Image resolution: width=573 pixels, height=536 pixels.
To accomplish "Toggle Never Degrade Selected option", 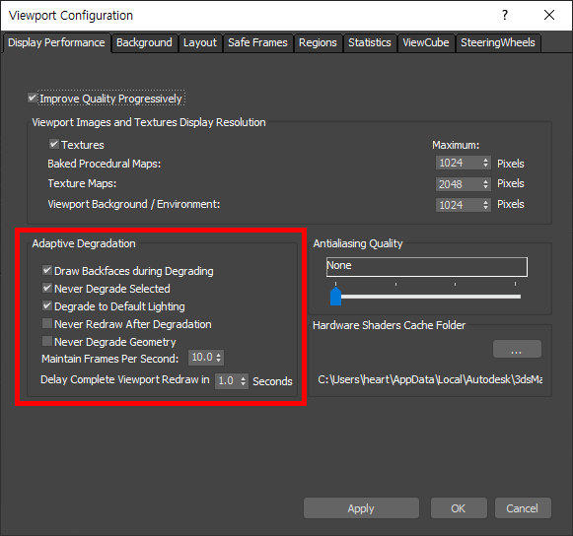I will pyautogui.click(x=47, y=288).
